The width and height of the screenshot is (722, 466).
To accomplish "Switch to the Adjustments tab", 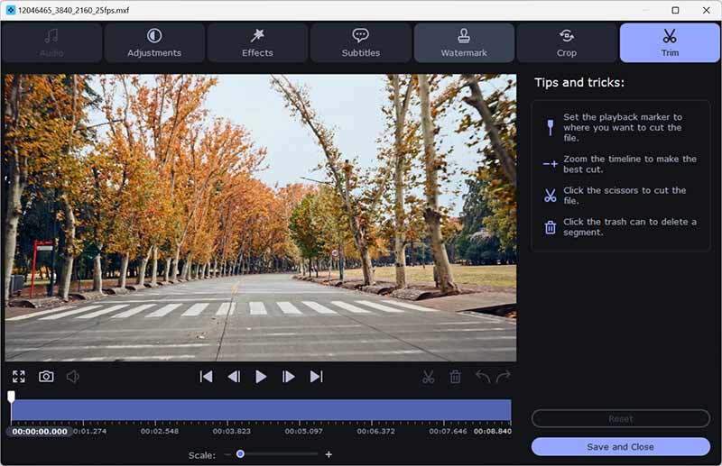I will (x=154, y=42).
